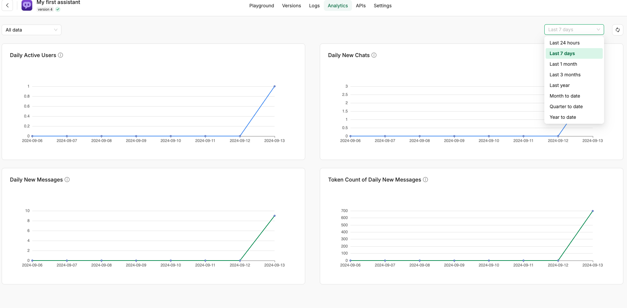
Task: Click 2024-09-13 data point in Token Count chart
Action: click(x=593, y=211)
